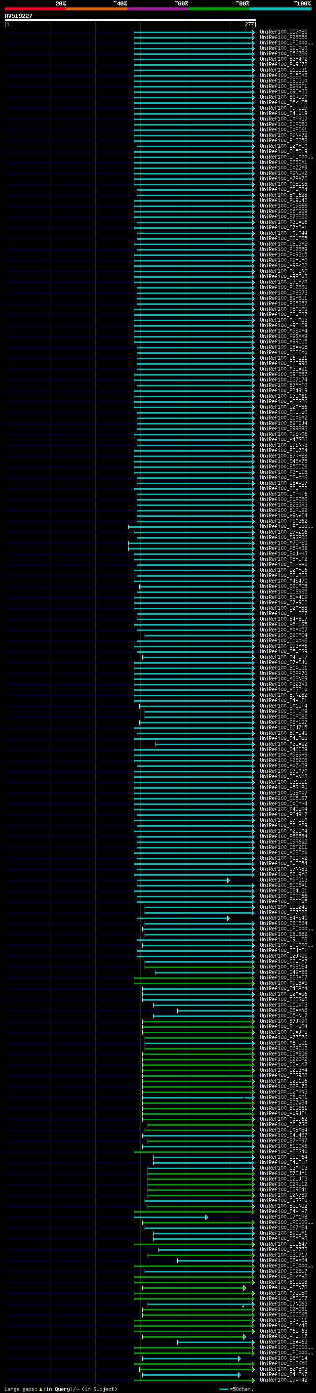Select the UniRef100_A5BCS8 label
This screenshot has width=316, height=1393.
[283, 184]
